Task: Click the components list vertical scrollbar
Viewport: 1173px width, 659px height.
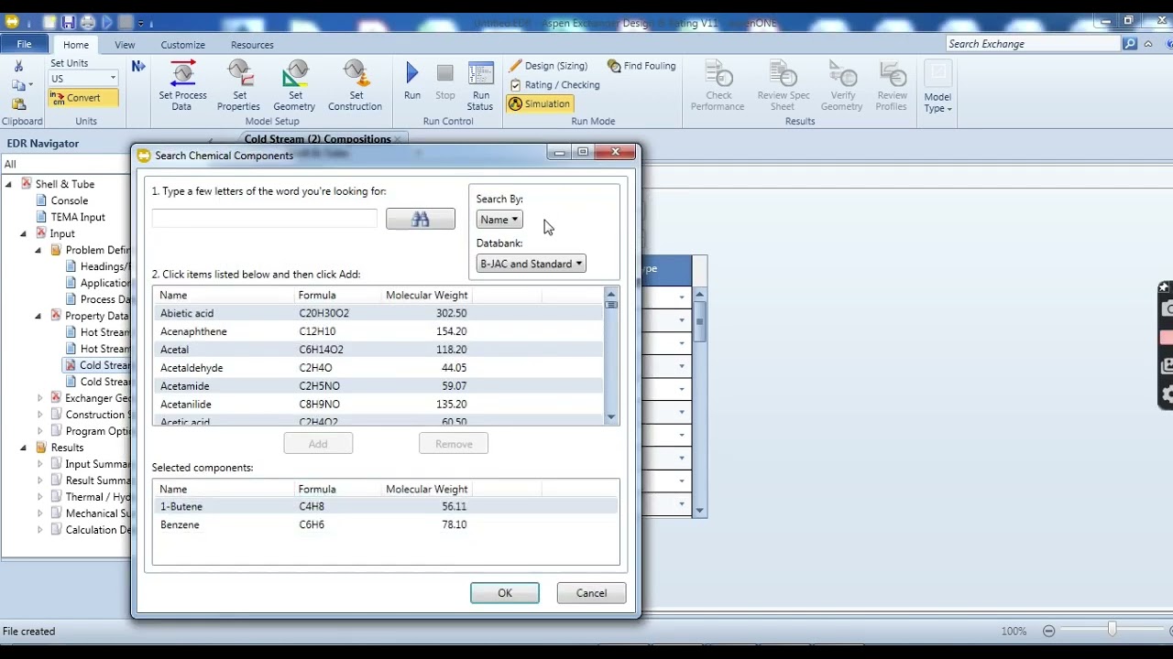Action: pyautogui.click(x=611, y=356)
